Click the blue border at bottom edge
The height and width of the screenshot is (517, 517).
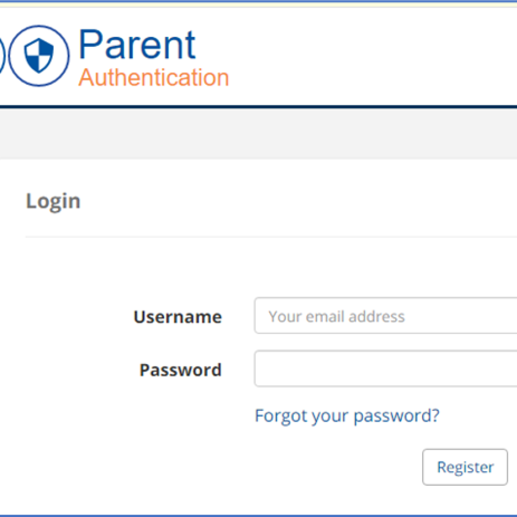coord(258,515)
